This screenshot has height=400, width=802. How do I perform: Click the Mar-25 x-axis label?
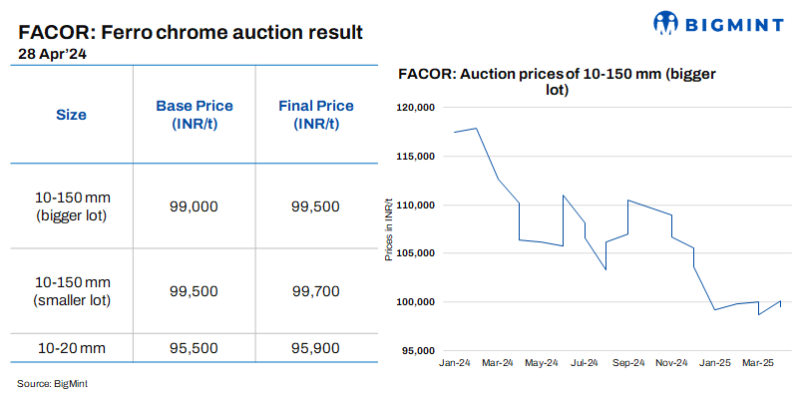(x=759, y=363)
